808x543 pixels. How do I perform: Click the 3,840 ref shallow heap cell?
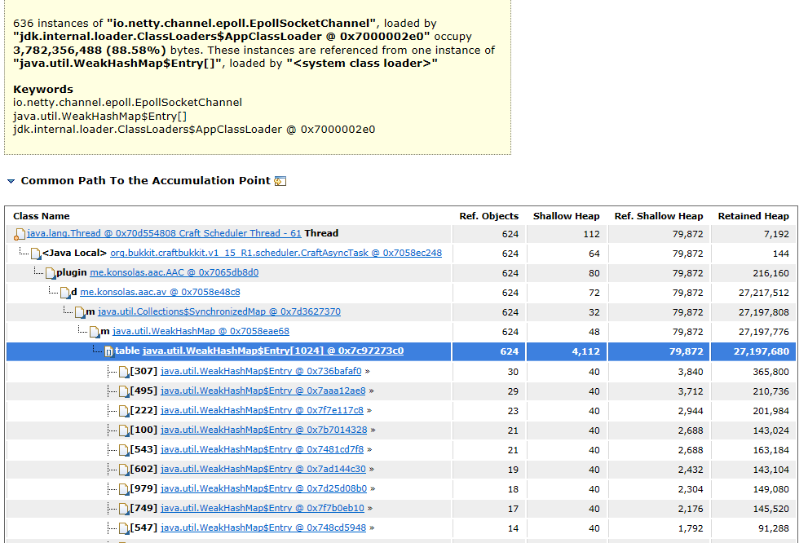pos(691,372)
